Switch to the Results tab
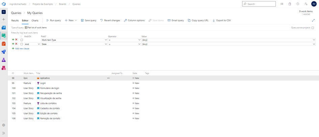The width and height of the screenshot is (319, 137). [x=15, y=21]
